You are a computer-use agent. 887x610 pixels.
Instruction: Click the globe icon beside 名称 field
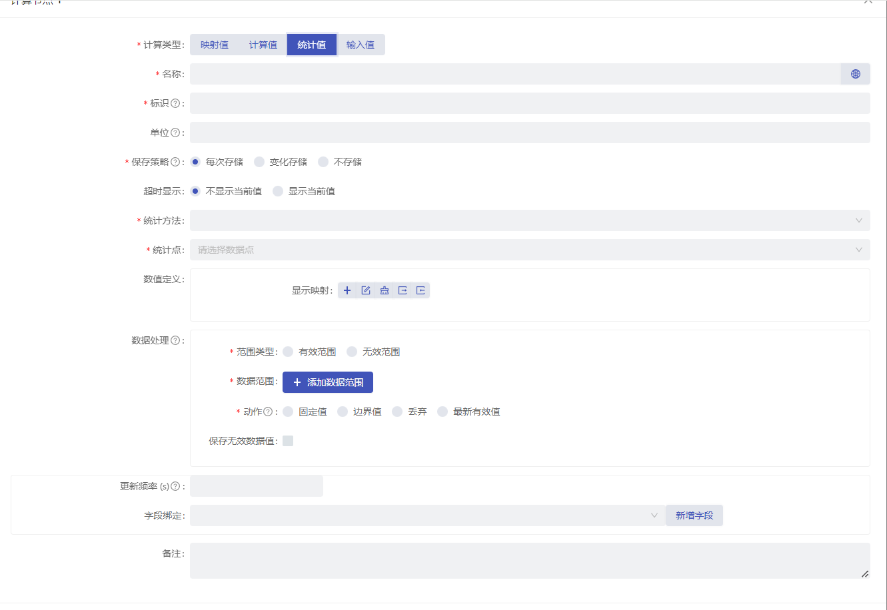pos(855,74)
